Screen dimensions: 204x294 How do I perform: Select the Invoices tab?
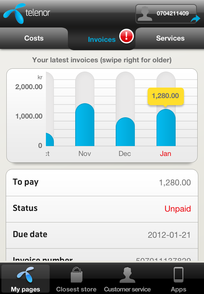click(x=101, y=40)
